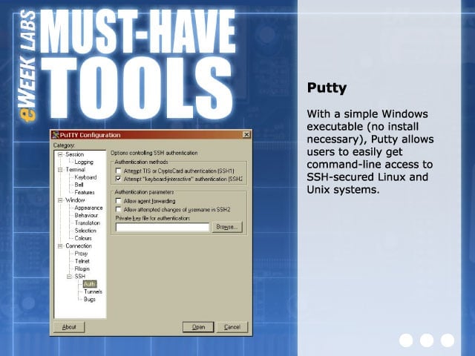Click Cancel in PuTTY dialog
Screen dimensions: 475x356
point(232,327)
